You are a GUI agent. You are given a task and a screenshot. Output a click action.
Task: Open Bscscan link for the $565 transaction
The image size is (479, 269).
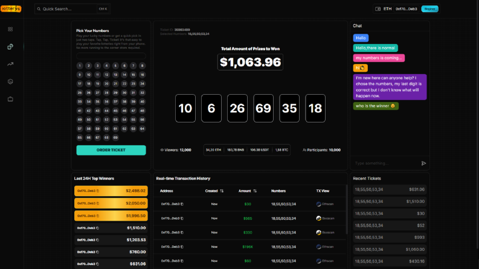(x=325, y=218)
